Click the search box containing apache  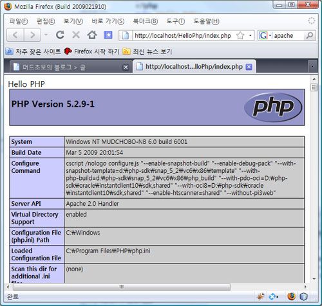tap(289, 35)
